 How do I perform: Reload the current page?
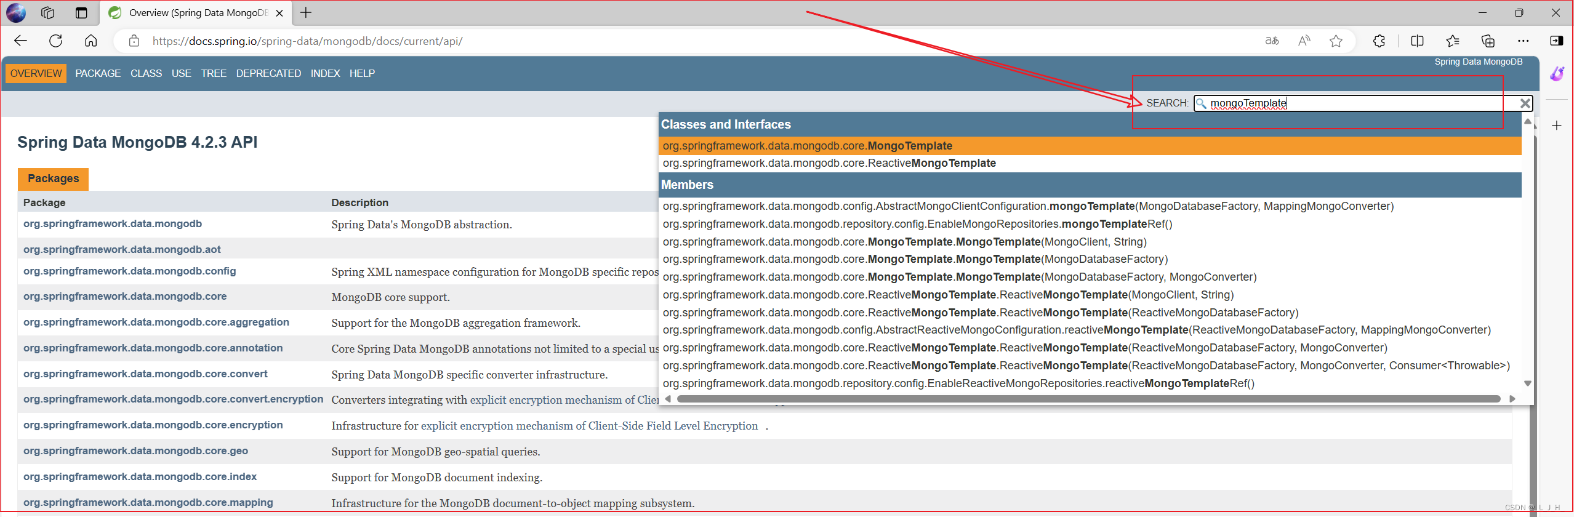pos(56,41)
